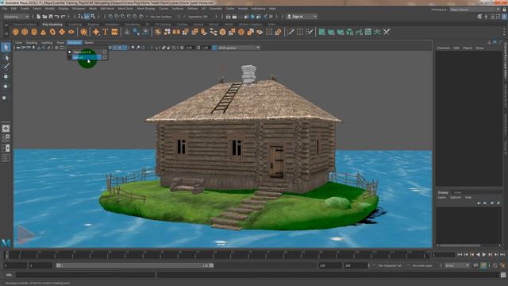Click the Undo arrow icon
The image size is (508, 286).
[x=56, y=17]
